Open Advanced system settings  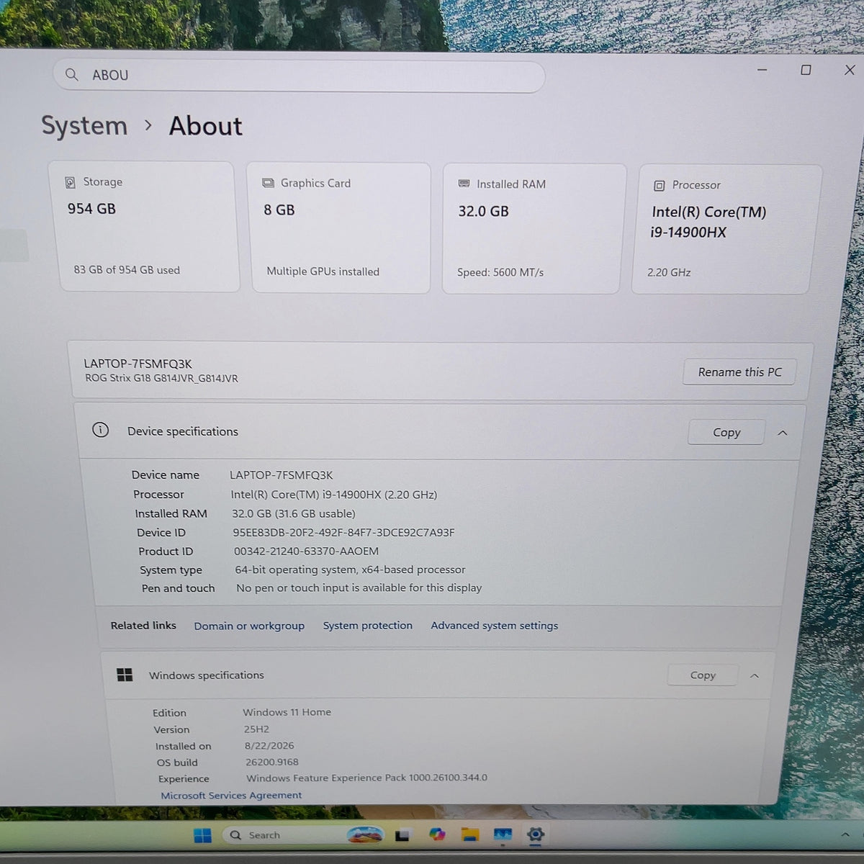click(x=494, y=625)
